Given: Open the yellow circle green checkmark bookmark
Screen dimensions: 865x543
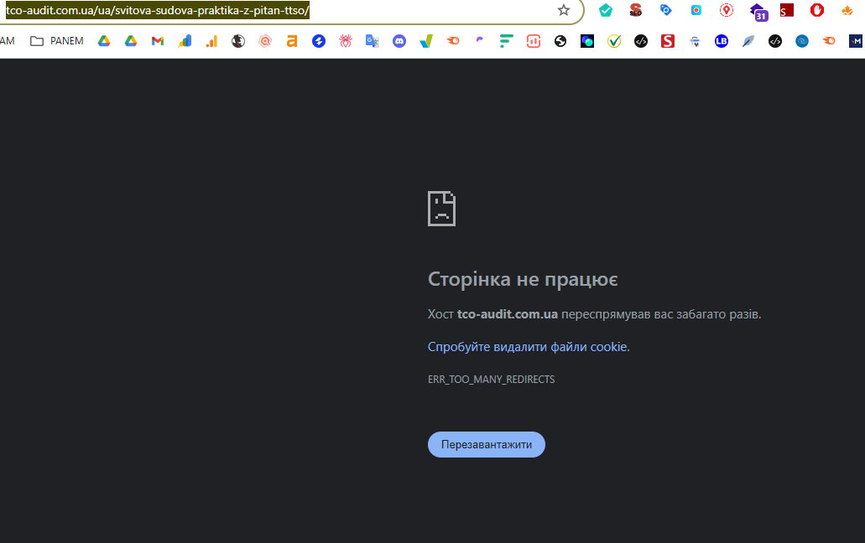Looking at the screenshot, I should (x=614, y=41).
